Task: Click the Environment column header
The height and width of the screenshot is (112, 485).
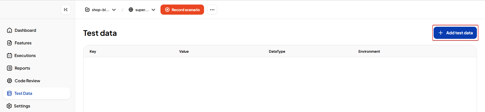Action: point(369,51)
